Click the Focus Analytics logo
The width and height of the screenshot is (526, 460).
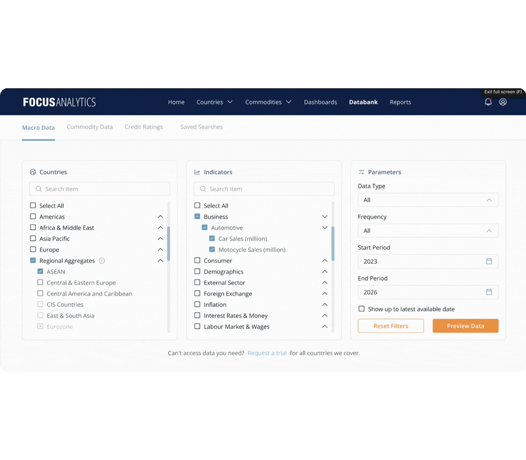click(60, 102)
